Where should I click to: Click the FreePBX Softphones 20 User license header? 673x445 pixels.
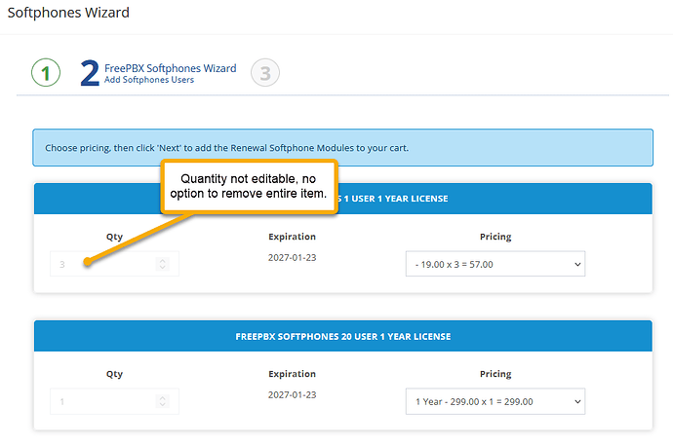pos(342,336)
